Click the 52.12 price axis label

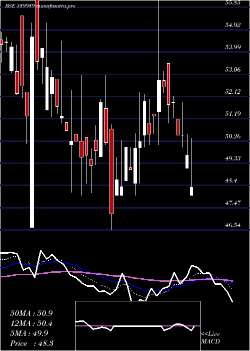pos(232,92)
